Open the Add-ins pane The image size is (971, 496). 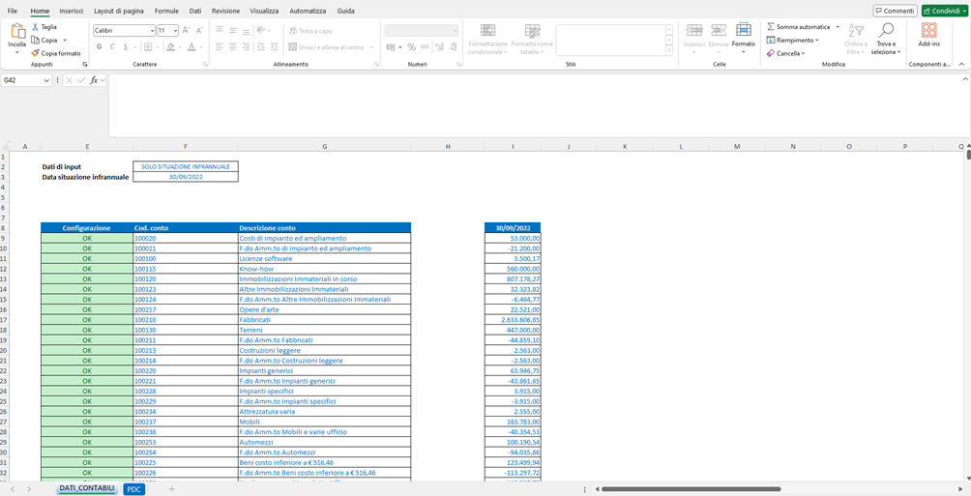pyautogui.click(x=928, y=36)
